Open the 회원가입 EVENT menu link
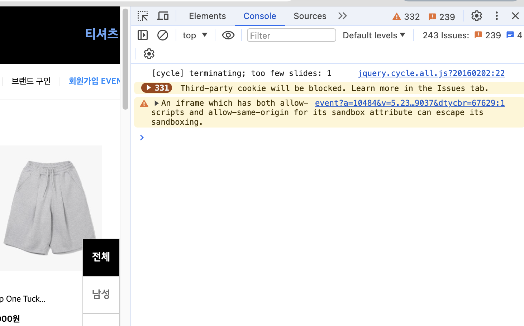524x326 pixels. [94, 81]
